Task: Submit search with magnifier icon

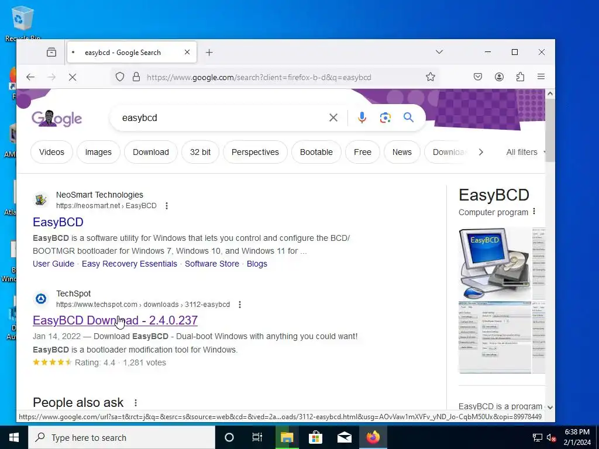Action: coord(408,117)
